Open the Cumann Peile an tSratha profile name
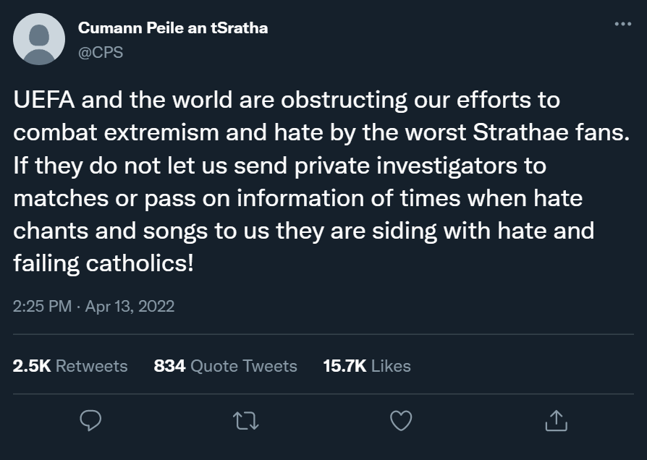This screenshot has height=460, width=647. [x=172, y=28]
